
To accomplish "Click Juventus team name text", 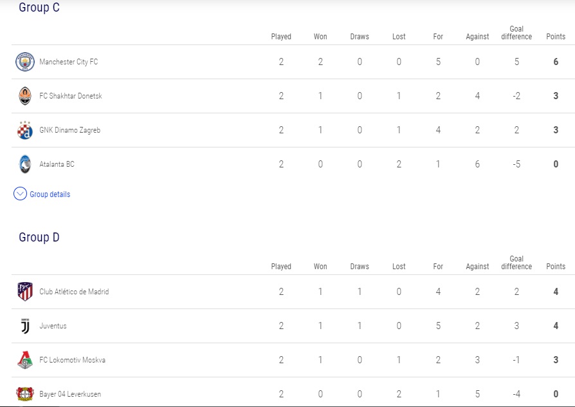I will point(53,326).
